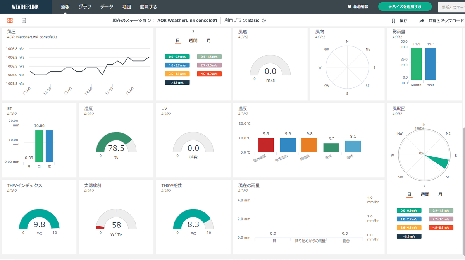Click the デバイスを追加する button
Screen dimensions: 465x260
[405, 7]
